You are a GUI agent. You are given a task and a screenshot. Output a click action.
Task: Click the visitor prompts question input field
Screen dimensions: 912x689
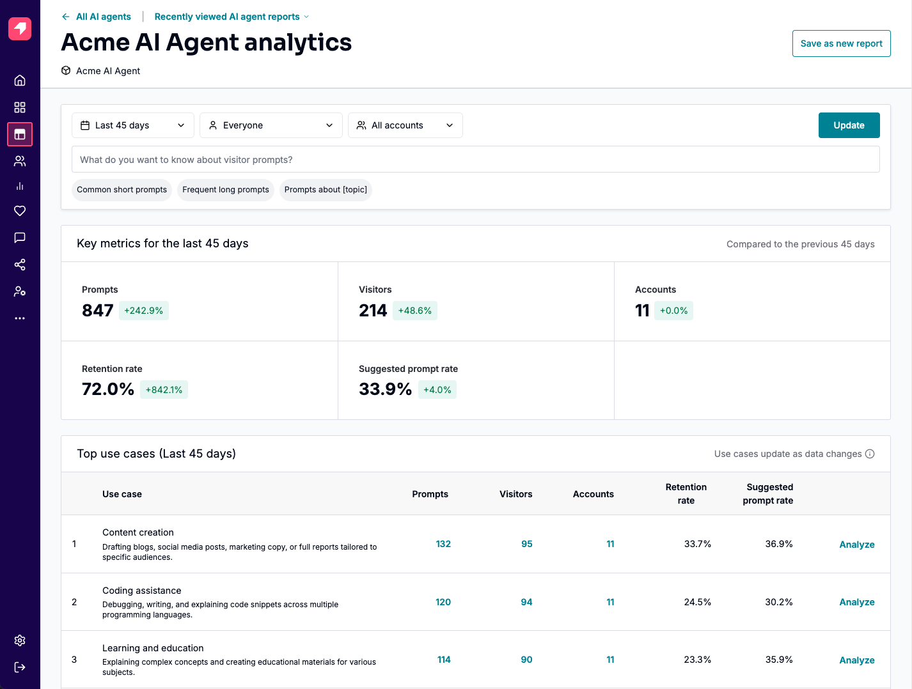[476, 159]
